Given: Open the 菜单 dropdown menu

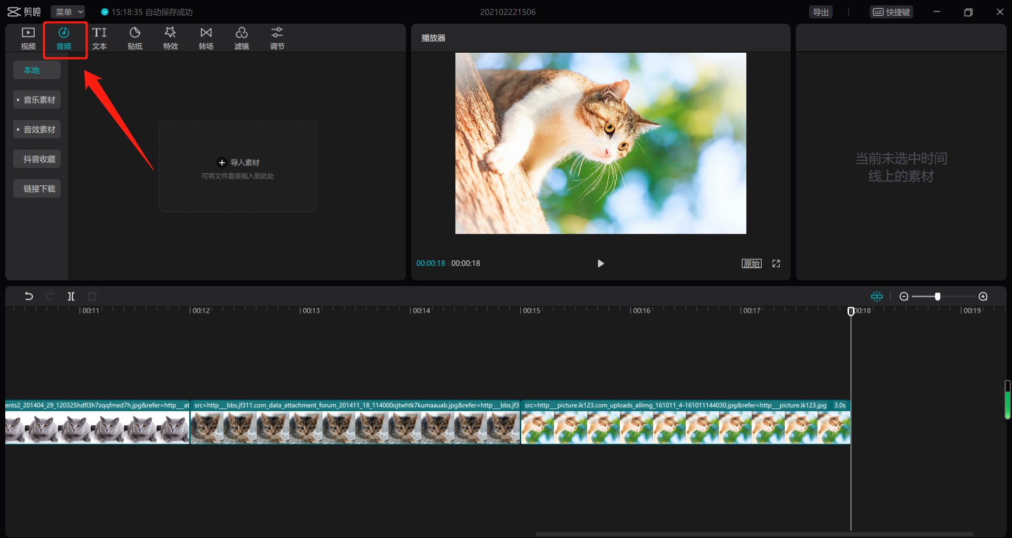Looking at the screenshot, I should [68, 12].
